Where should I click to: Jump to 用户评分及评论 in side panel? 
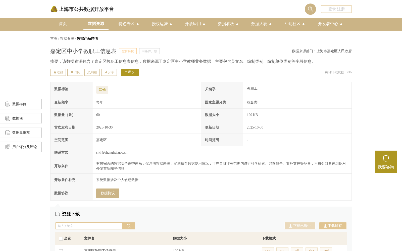[x=21, y=147]
